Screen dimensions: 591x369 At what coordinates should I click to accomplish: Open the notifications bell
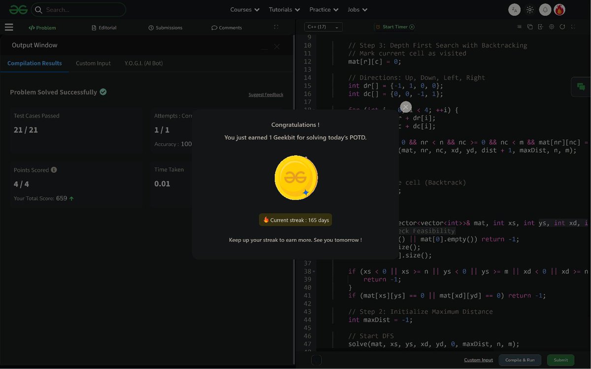point(545,9)
